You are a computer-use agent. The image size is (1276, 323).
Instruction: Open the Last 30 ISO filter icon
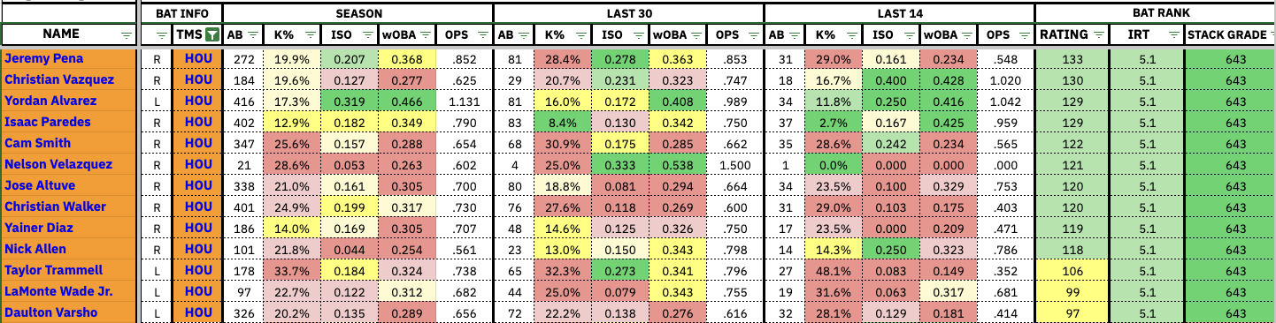637,35
